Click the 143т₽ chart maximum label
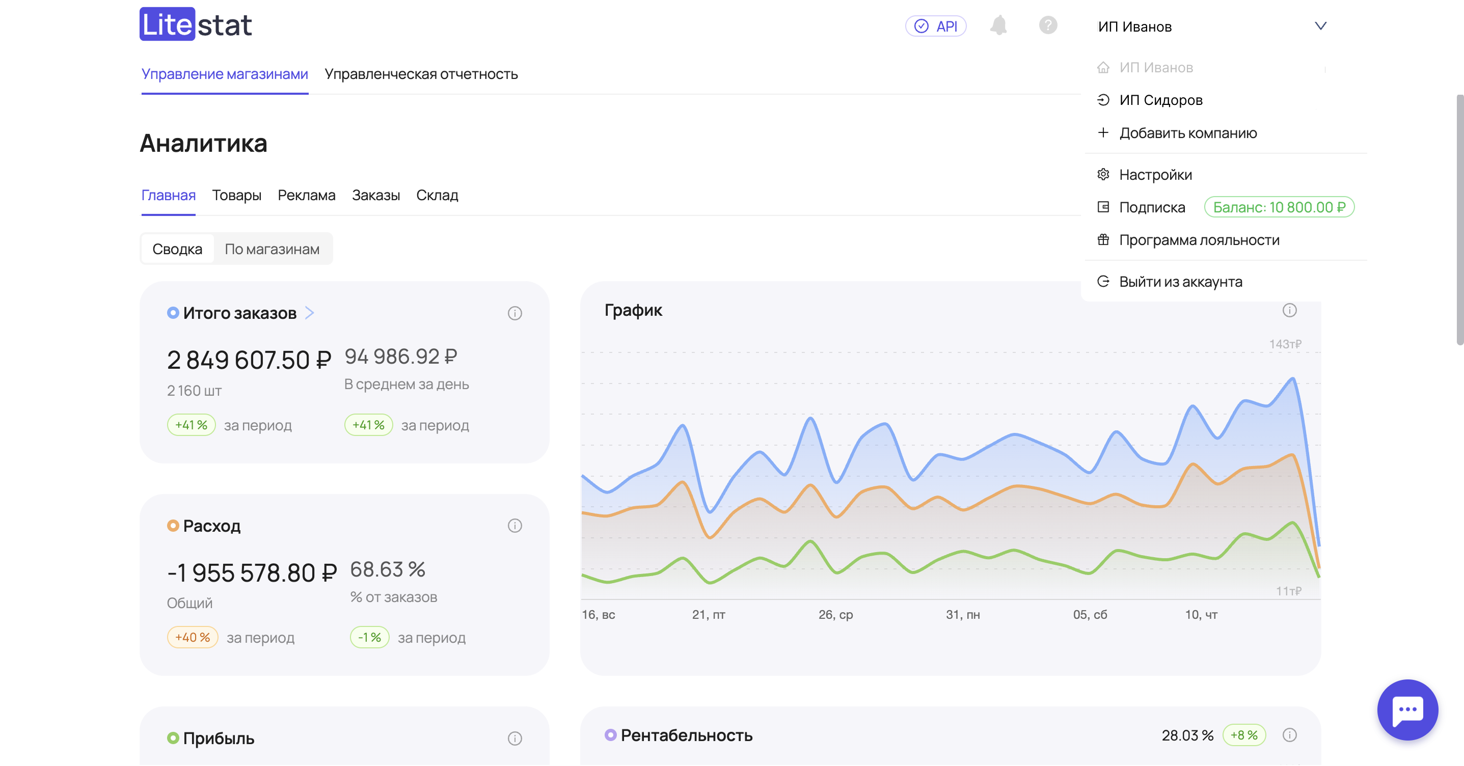Viewport: 1464px width, 766px height. click(x=1285, y=344)
